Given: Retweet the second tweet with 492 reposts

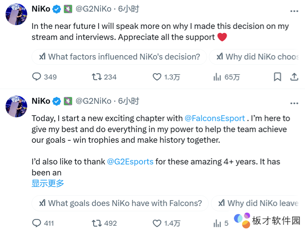Looking at the screenshot, I should 97,223.
